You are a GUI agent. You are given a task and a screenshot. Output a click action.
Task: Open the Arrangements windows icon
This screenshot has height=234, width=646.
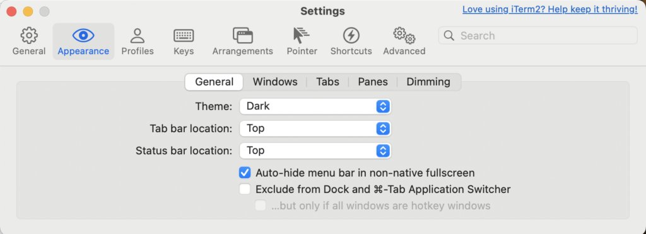tap(243, 36)
